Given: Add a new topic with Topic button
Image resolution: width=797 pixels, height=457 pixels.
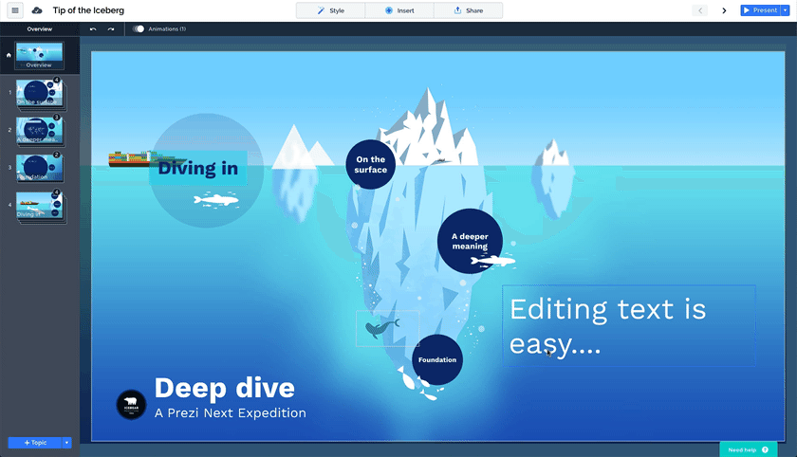Looking at the screenshot, I should pyautogui.click(x=34, y=443).
